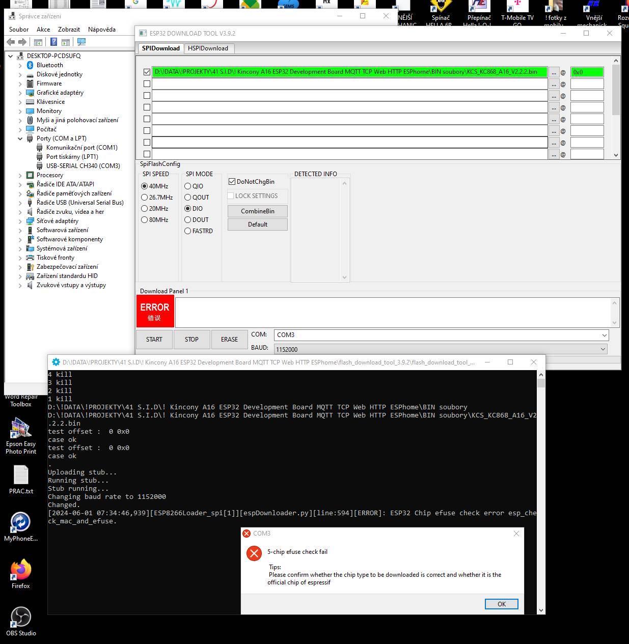Open the PRAC.txt file icon
This screenshot has width=629, height=644.
pos(21,475)
